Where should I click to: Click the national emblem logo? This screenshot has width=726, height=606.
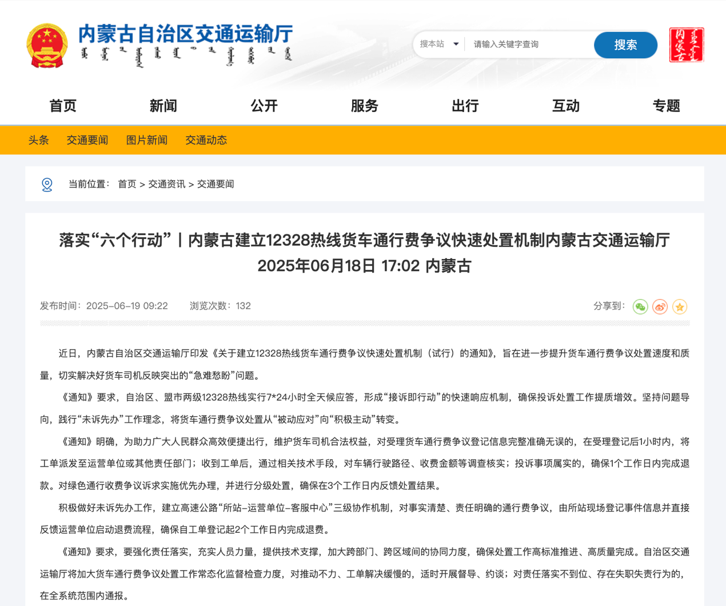(47, 46)
